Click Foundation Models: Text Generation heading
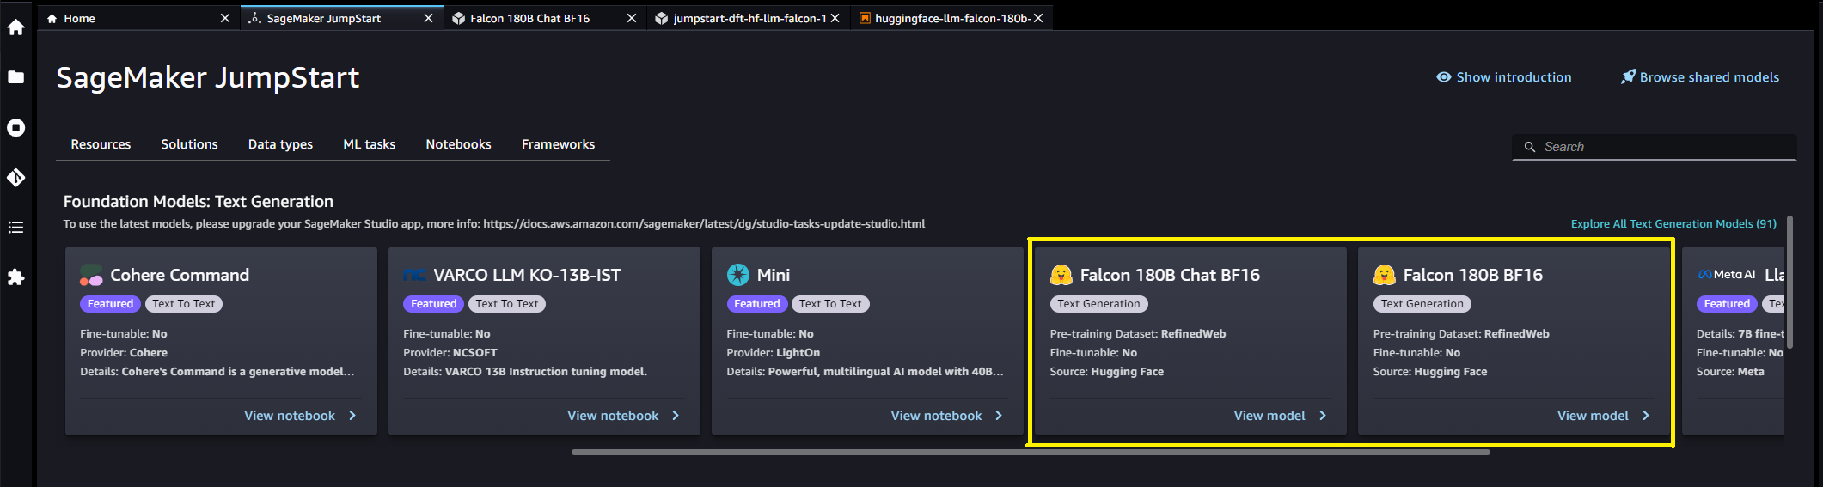1823x487 pixels. pos(199,202)
